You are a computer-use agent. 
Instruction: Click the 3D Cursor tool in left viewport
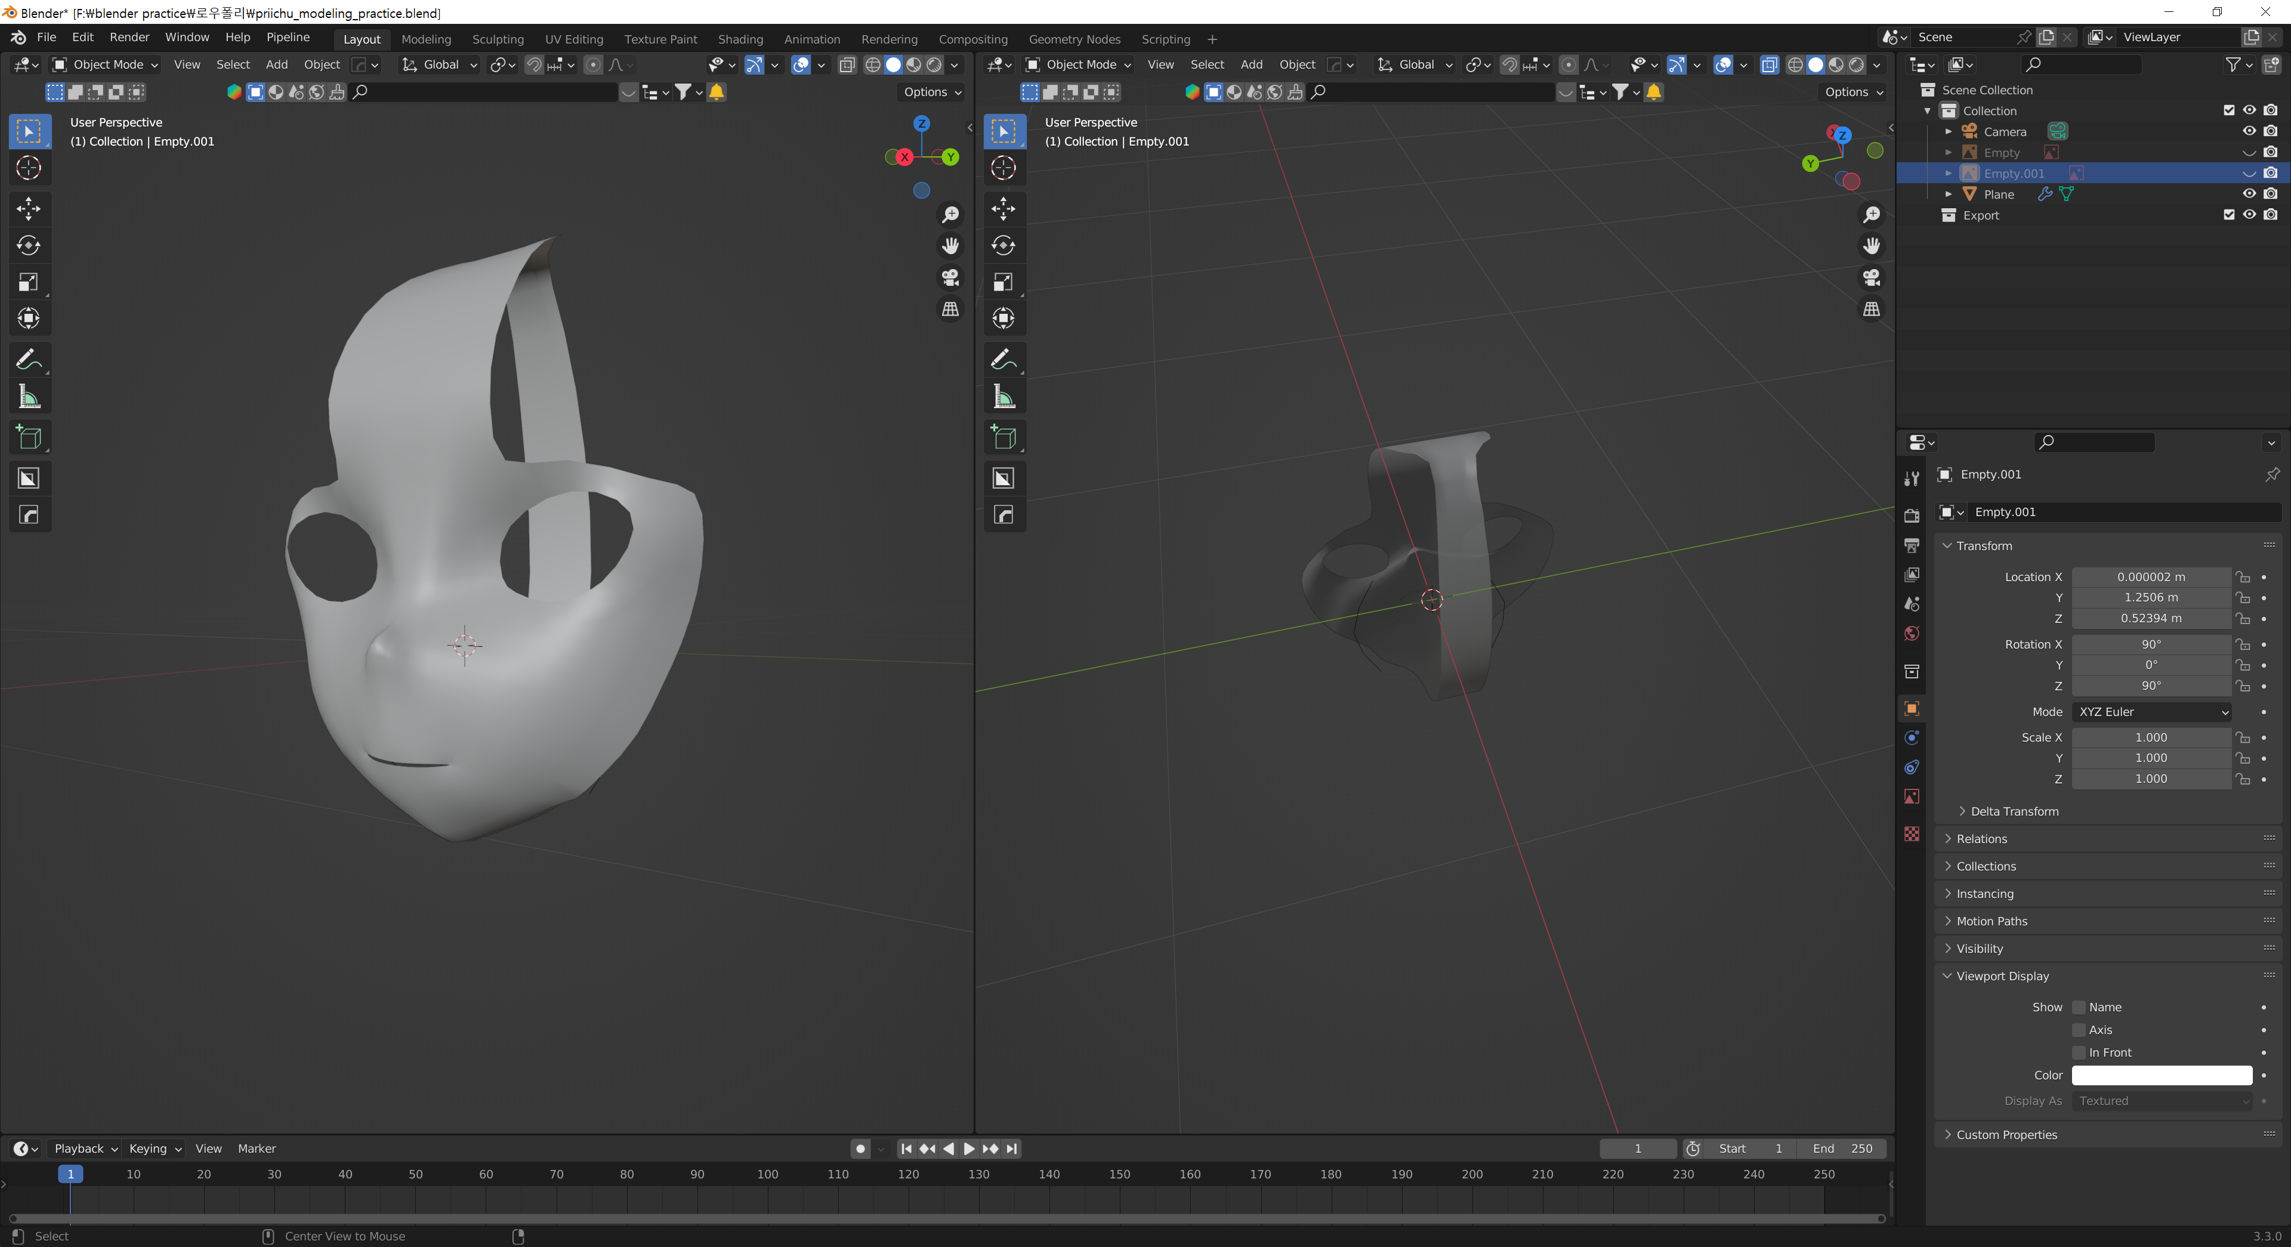(x=29, y=168)
